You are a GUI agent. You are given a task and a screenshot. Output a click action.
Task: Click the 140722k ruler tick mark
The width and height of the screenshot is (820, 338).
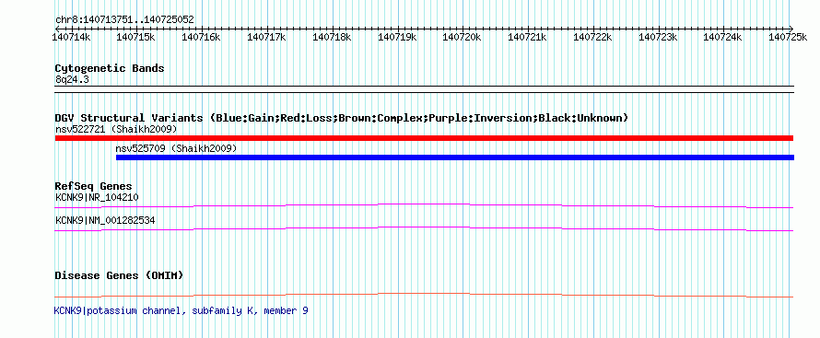pyautogui.click(x=593, y=29)
